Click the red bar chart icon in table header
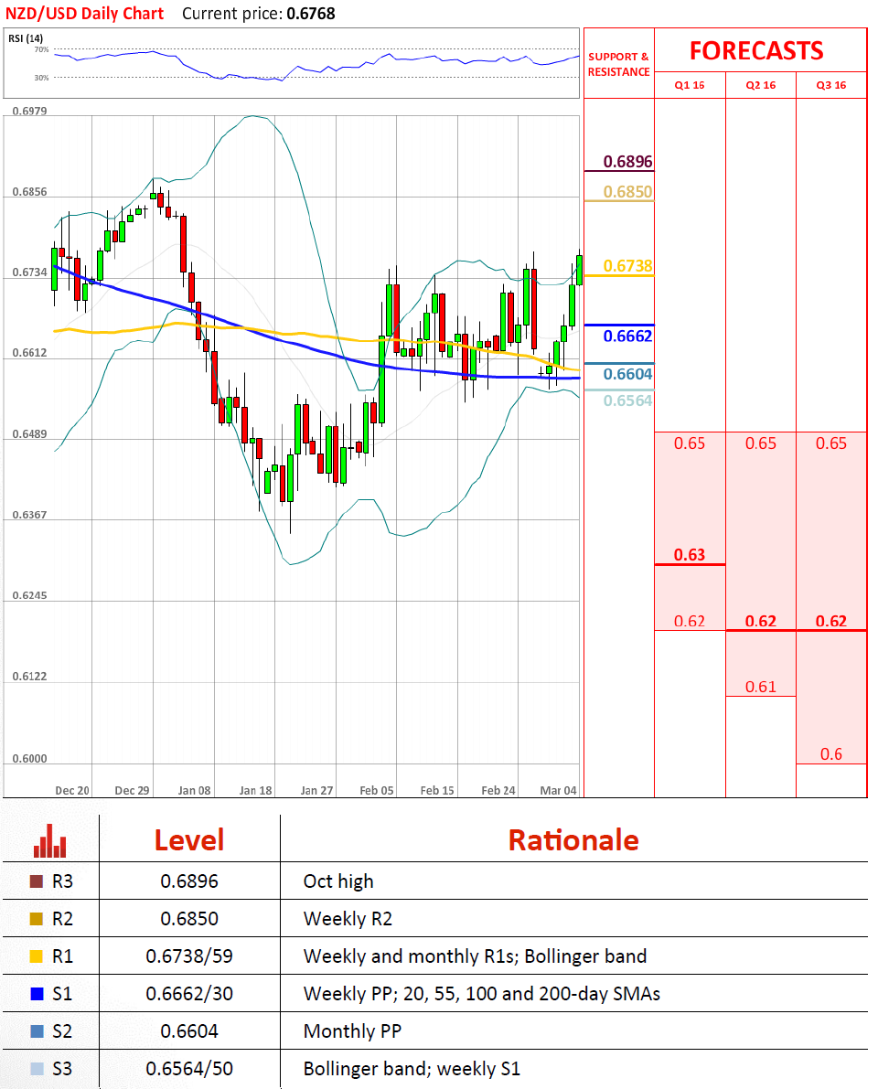 click(49, 840)
